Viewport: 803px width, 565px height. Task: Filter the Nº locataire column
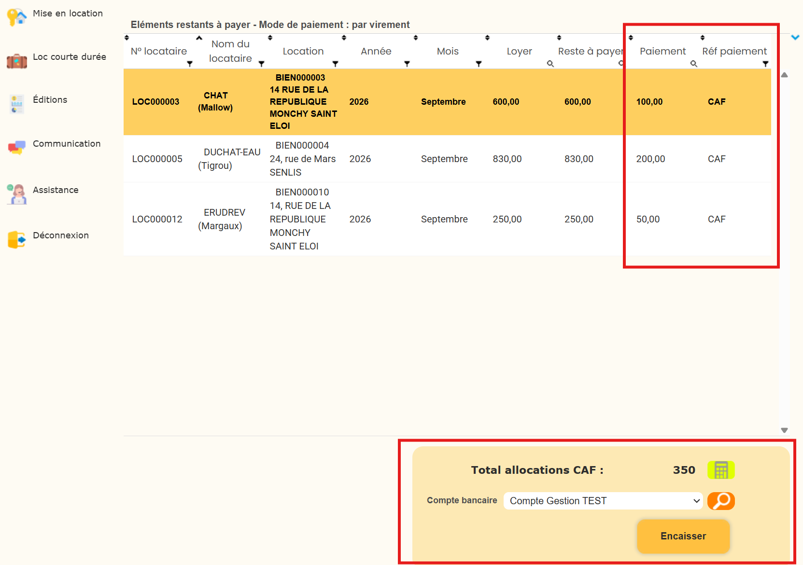[x=190, y=64]
